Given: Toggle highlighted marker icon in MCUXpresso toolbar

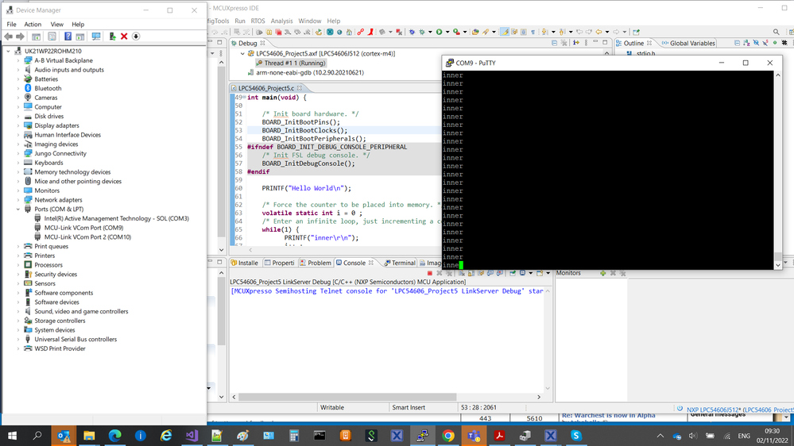Looking at the screenshot, I should (x=505, y=32).
